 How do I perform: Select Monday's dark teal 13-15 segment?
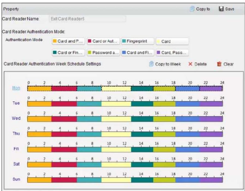click(x=142, y=89)
